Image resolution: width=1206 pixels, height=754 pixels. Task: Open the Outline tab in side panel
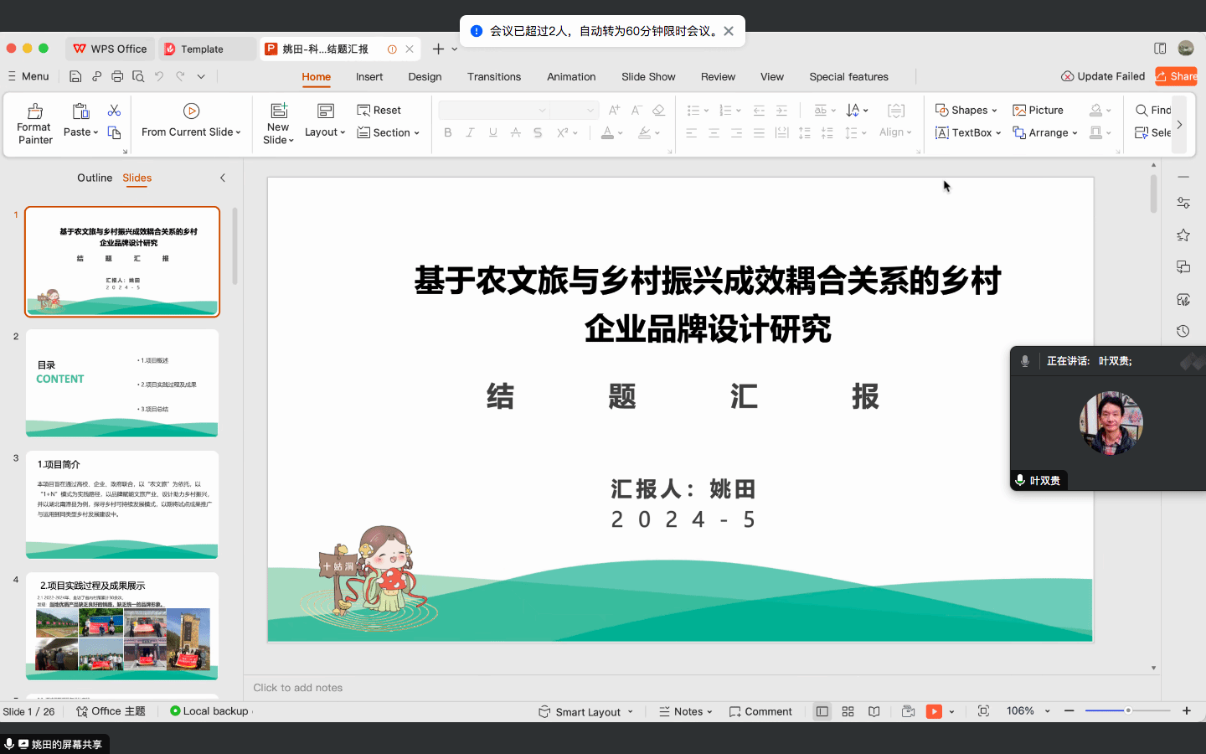tap(94, 178)
